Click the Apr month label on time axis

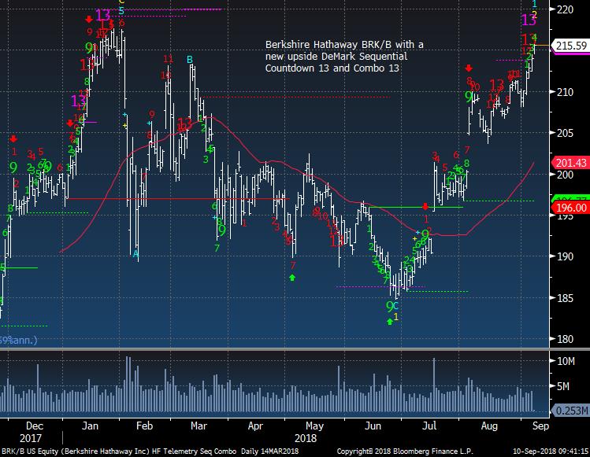[255, 426]
